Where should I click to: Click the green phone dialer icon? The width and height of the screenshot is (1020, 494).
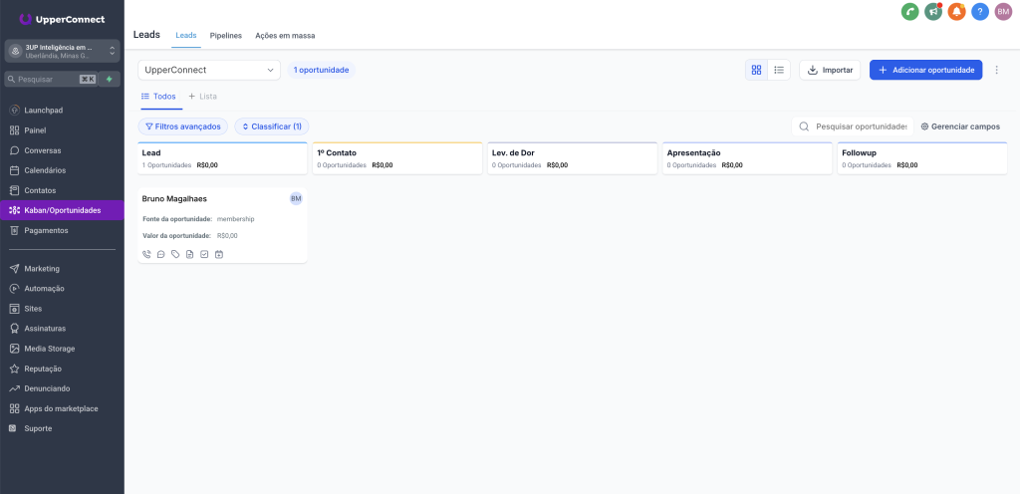click(x=909, y=12)
